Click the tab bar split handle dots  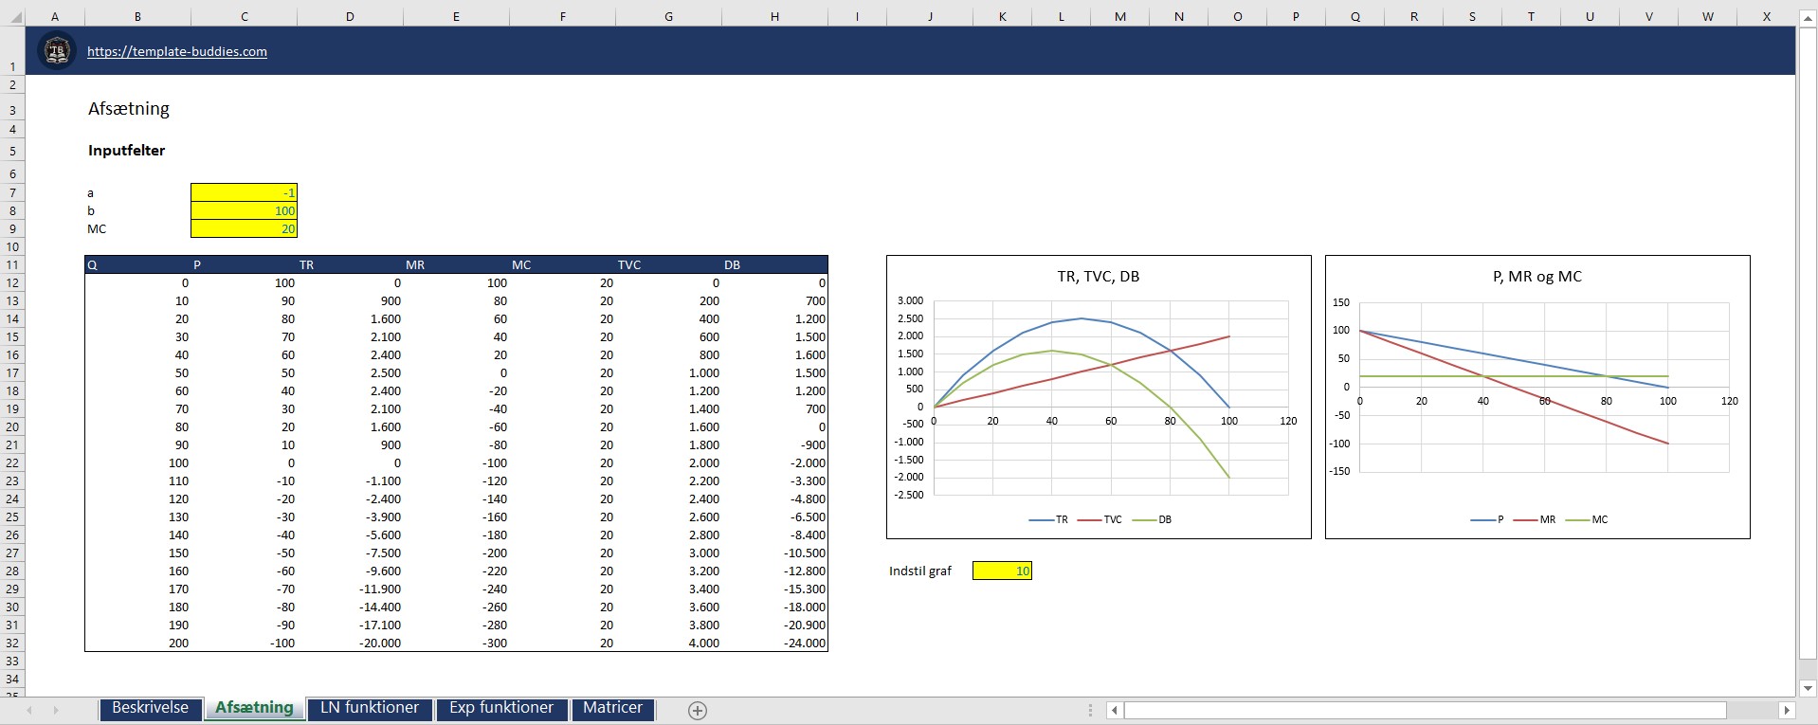[x=1090, y=710]
